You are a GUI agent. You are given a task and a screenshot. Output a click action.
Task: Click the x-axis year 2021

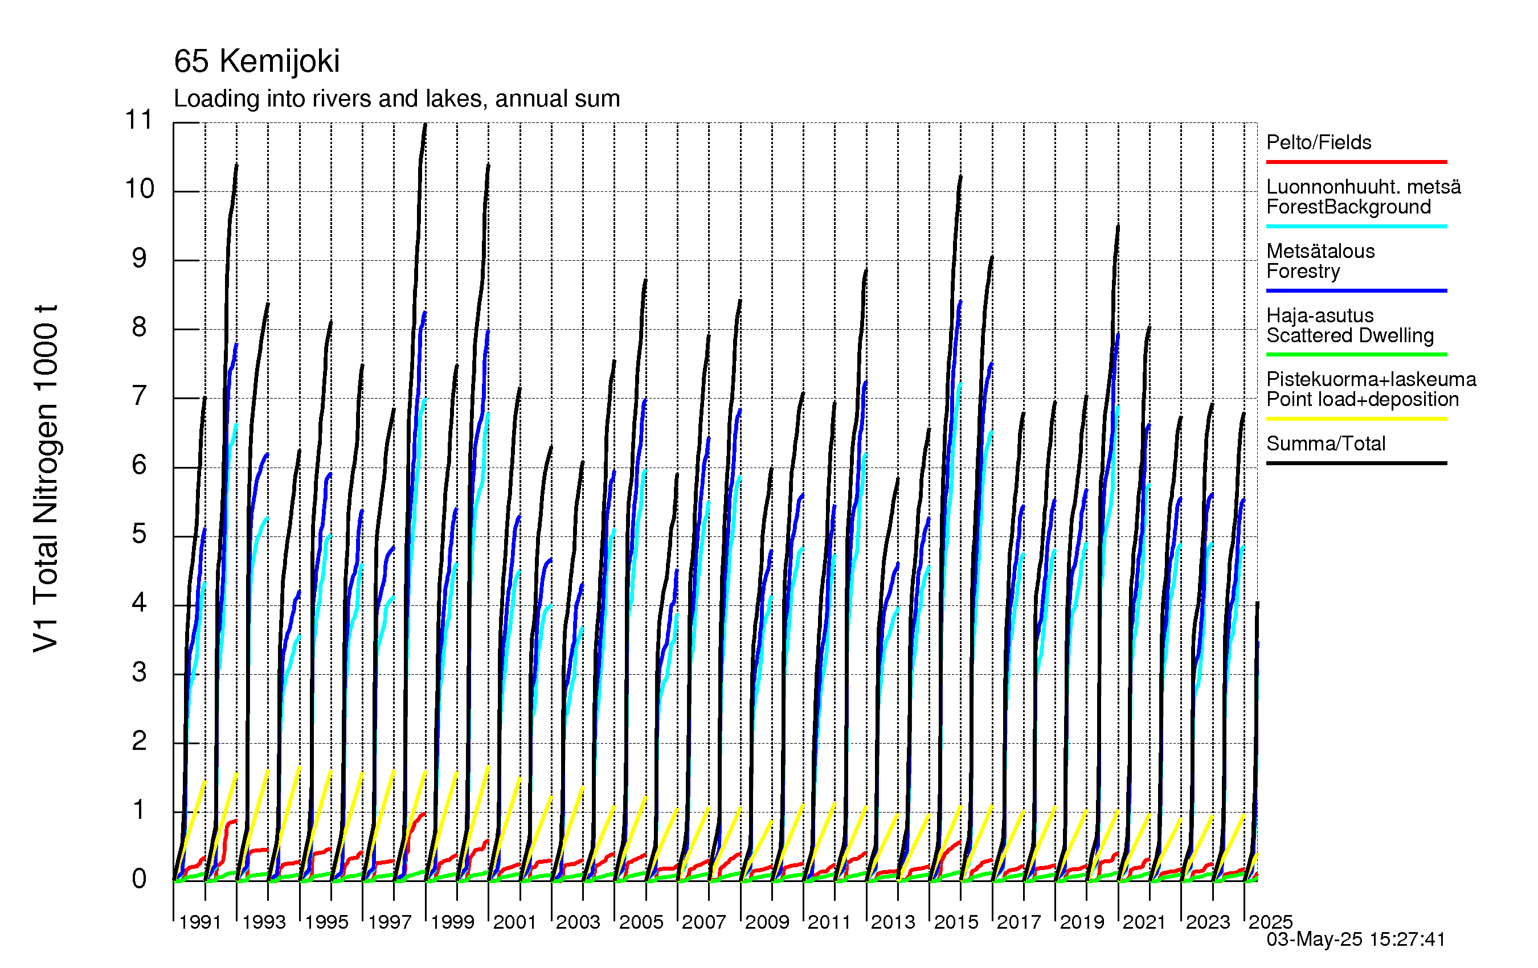tap(1144, 922)
